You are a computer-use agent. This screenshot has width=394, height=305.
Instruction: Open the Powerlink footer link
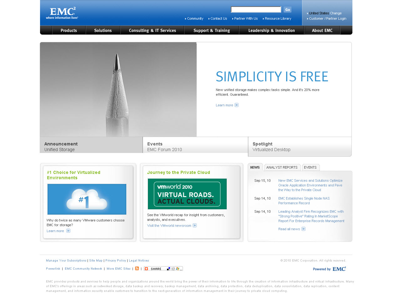[53, 269]
